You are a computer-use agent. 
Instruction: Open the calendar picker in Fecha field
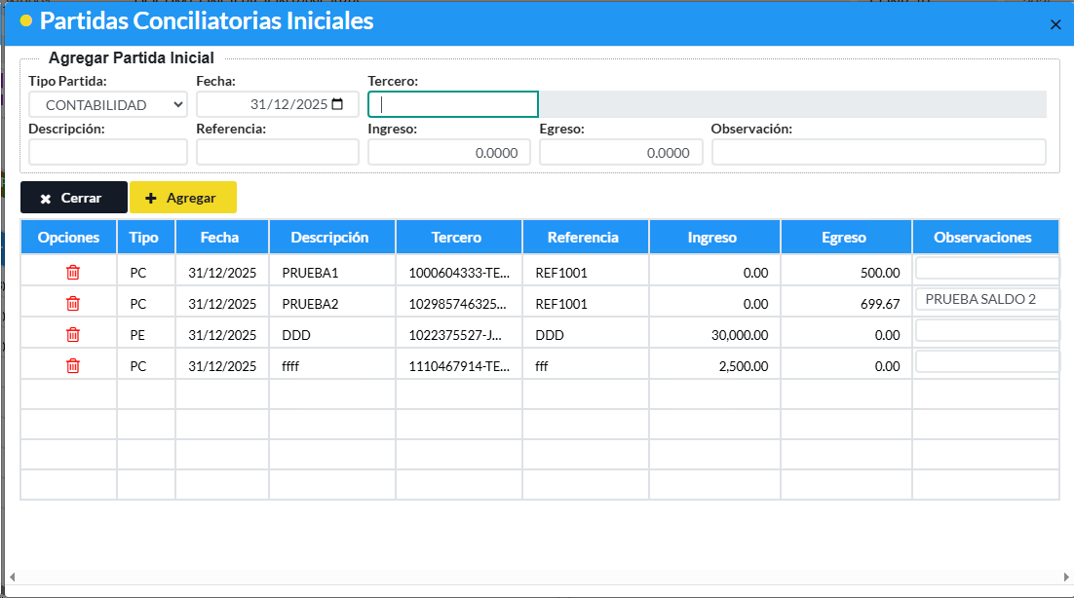pyautogui.click(x=337, y=104)
